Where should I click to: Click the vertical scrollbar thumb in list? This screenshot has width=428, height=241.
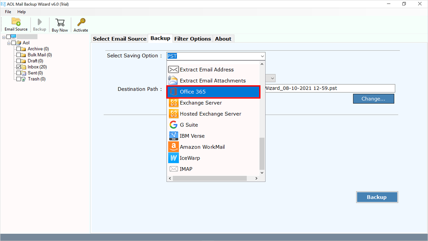point(262,153)
